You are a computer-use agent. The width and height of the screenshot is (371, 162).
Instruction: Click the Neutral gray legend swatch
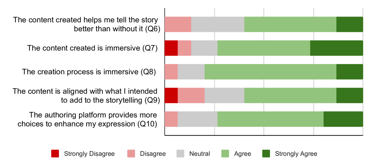(181, 154)
